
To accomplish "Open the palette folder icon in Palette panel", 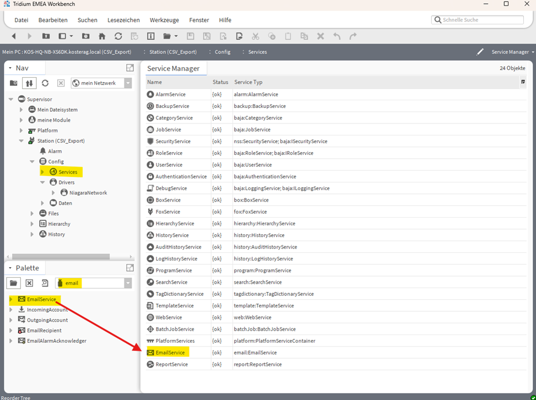I will point(14,283).
